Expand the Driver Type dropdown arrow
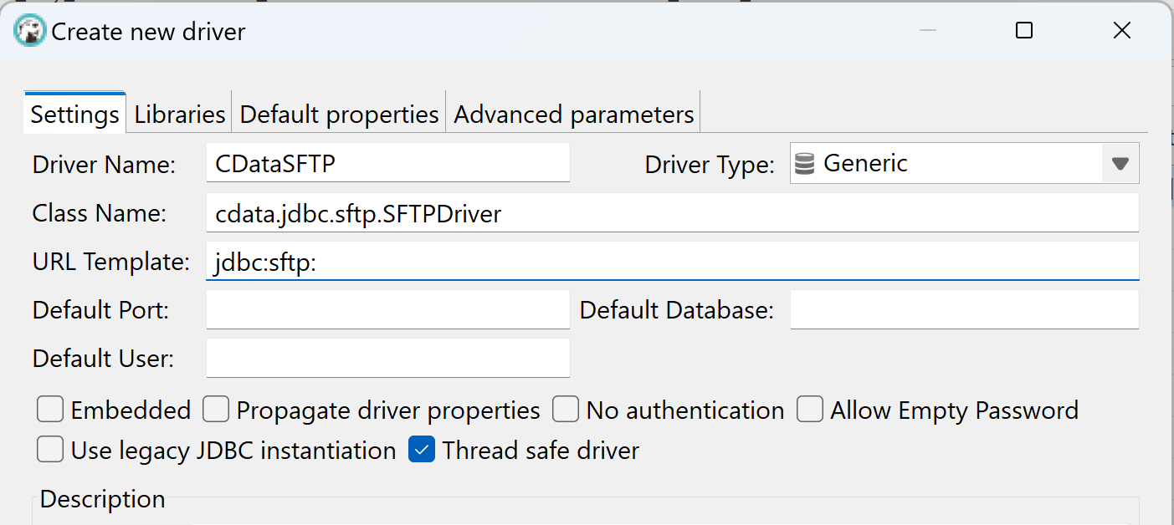The image size is (1174, 525). pos(1120,164)
